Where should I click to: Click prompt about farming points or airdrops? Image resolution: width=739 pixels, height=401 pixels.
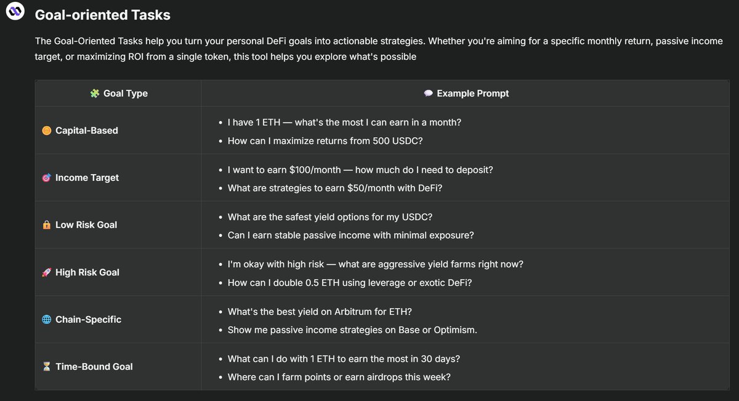(339, 377)
